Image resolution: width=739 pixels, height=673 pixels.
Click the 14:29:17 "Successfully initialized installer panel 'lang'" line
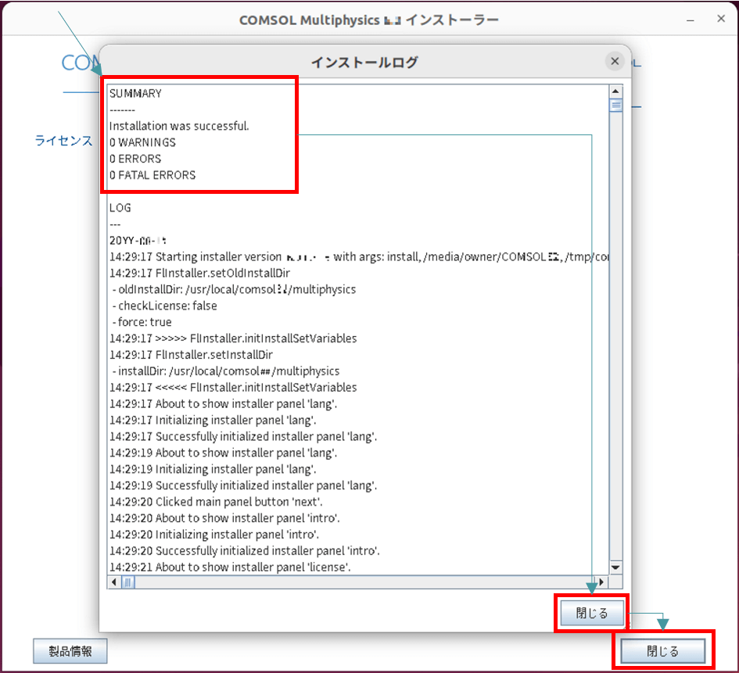(243, 437)
